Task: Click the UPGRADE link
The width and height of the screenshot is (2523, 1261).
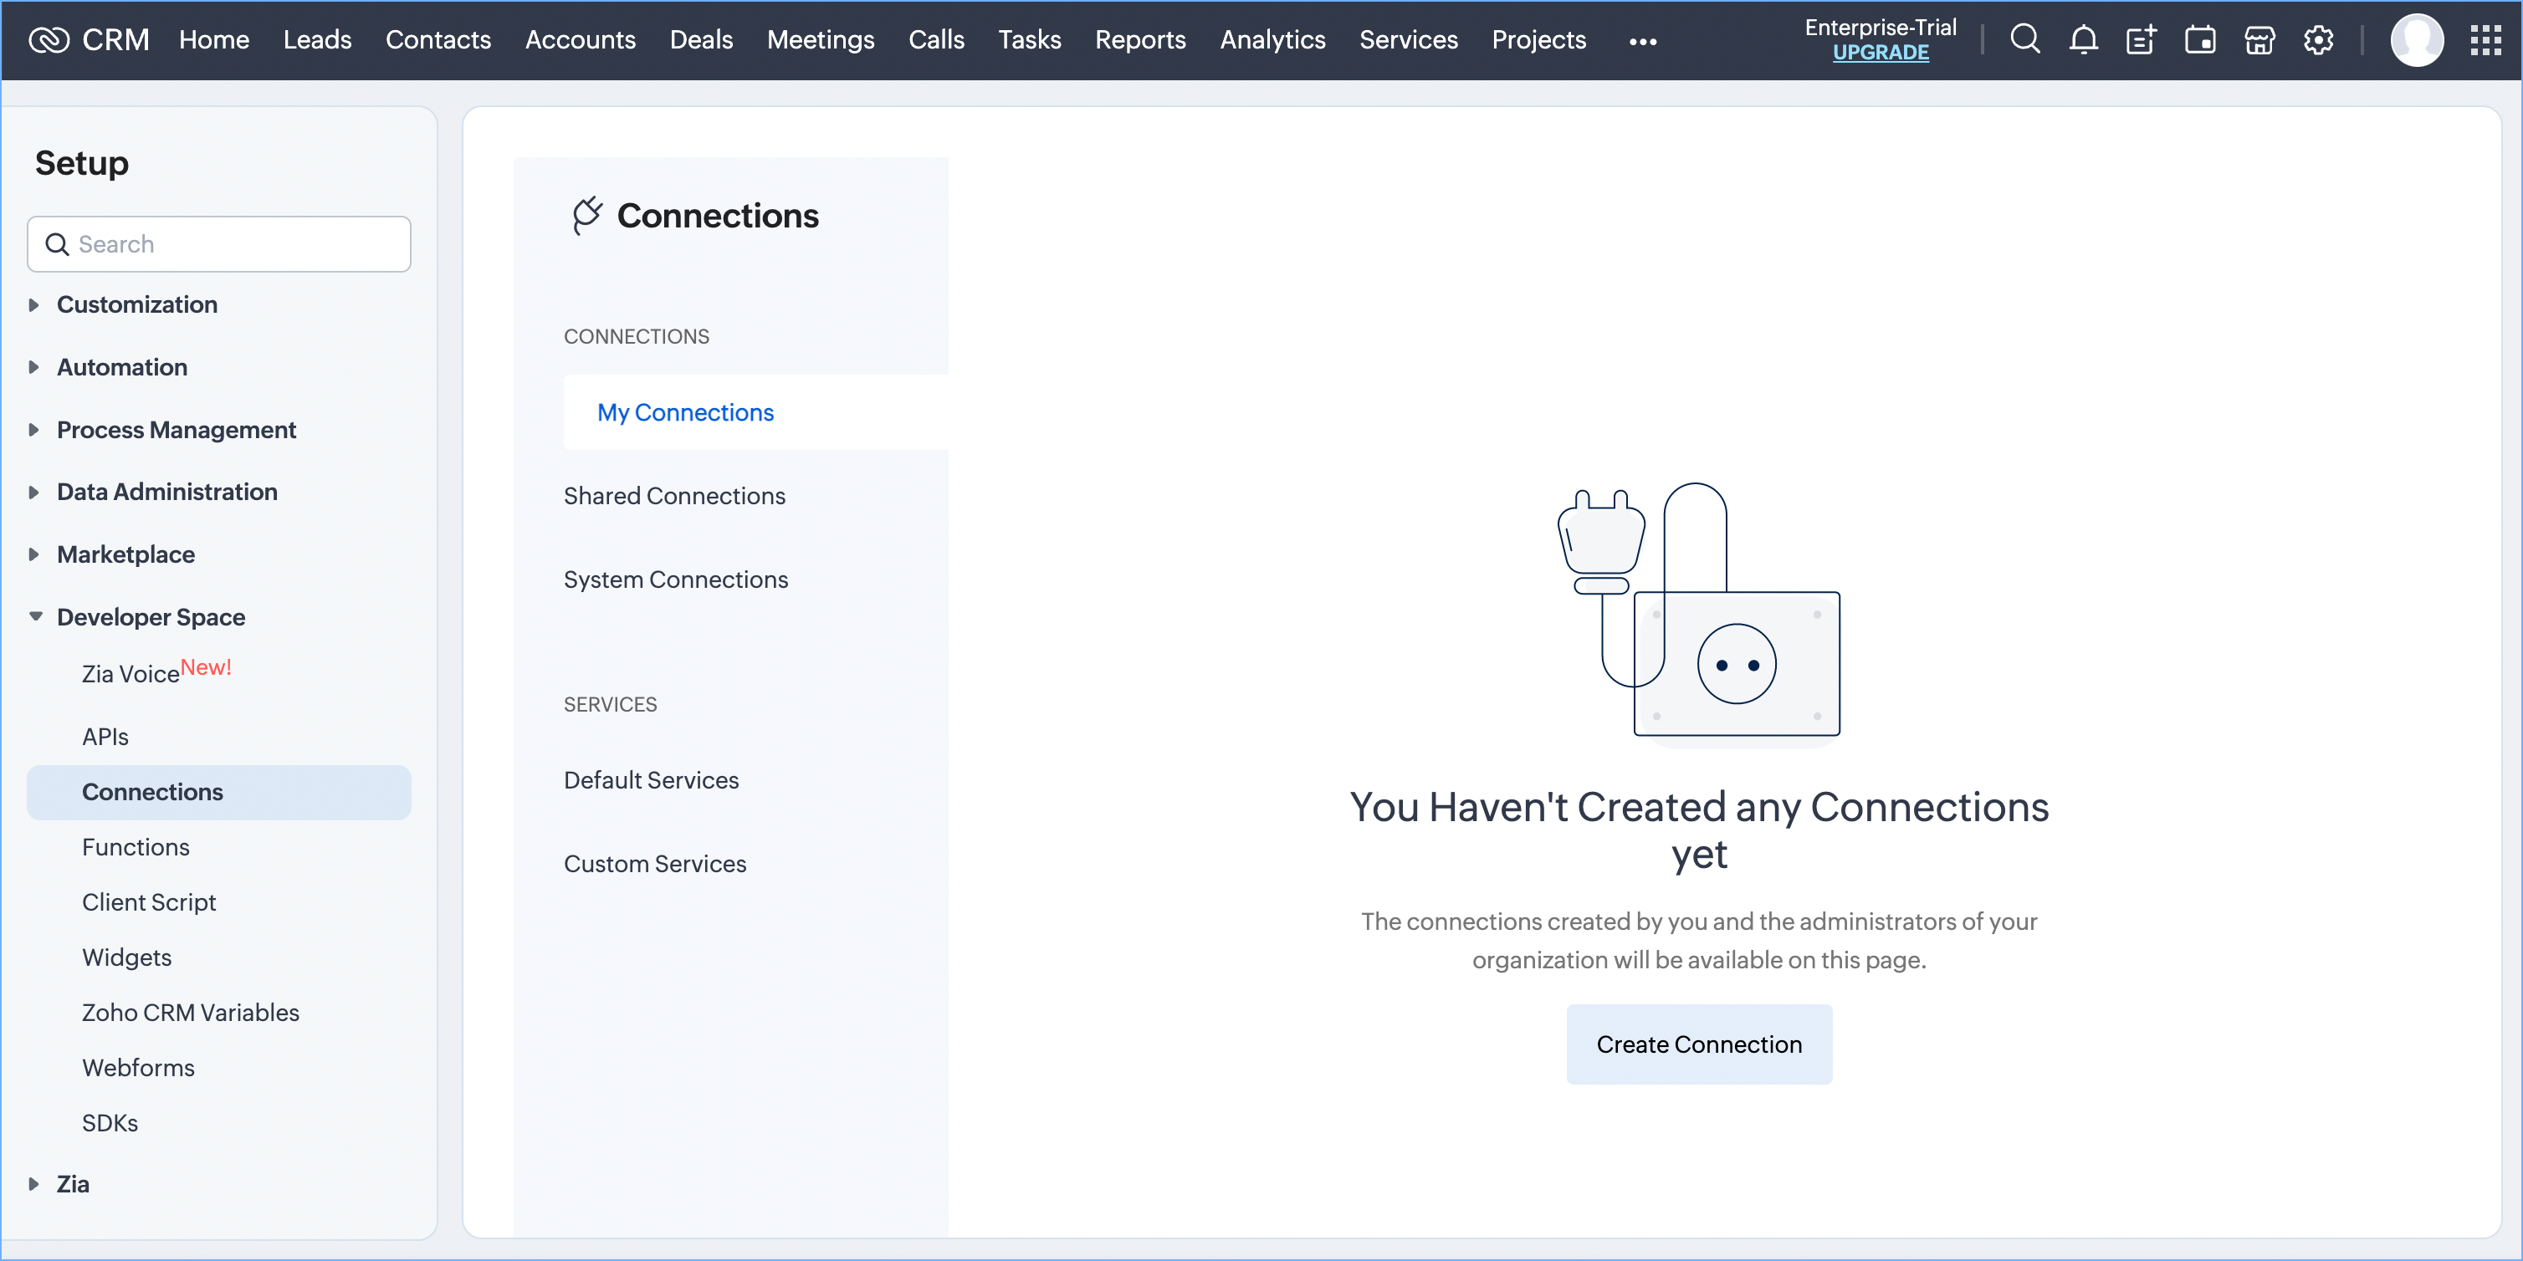Action: tap(1880, 53)
